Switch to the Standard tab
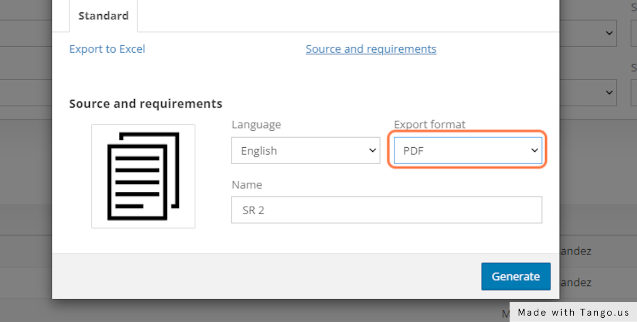This screenshot has height=322, width=637. (103, 15)
